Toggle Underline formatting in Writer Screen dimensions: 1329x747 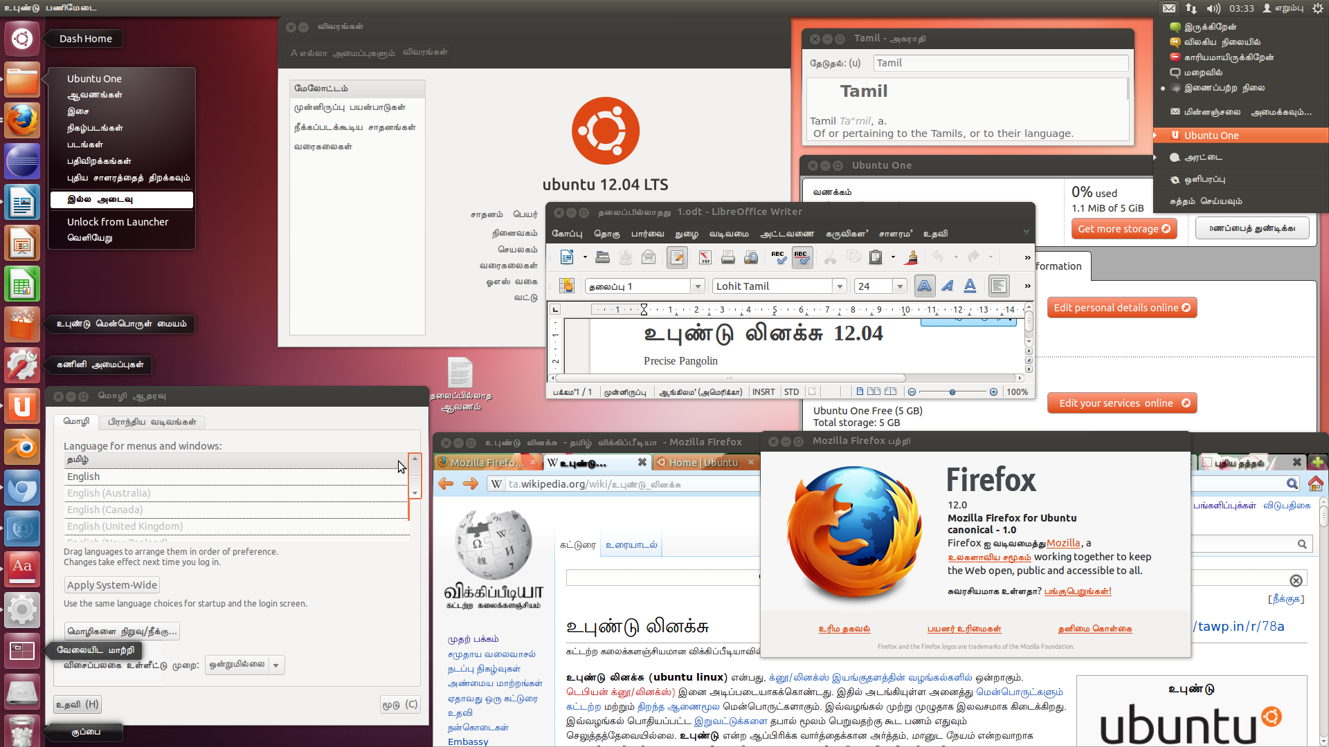[x=970, y=286]
